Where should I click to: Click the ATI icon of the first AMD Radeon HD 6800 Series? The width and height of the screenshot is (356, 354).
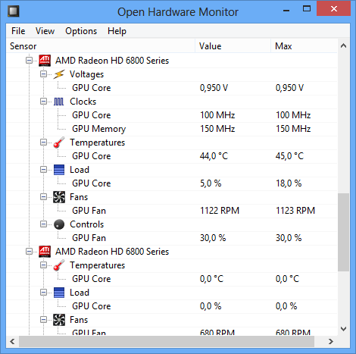pyautogui.click(x=45, y=61)
